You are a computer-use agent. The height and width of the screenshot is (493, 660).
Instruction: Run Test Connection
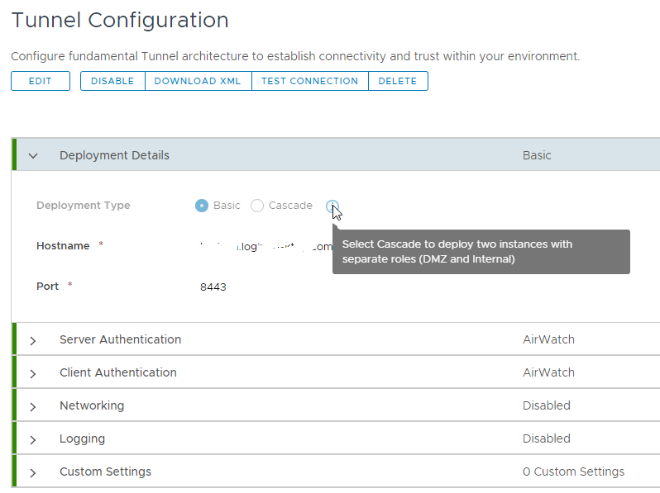[x=309, y=81]
